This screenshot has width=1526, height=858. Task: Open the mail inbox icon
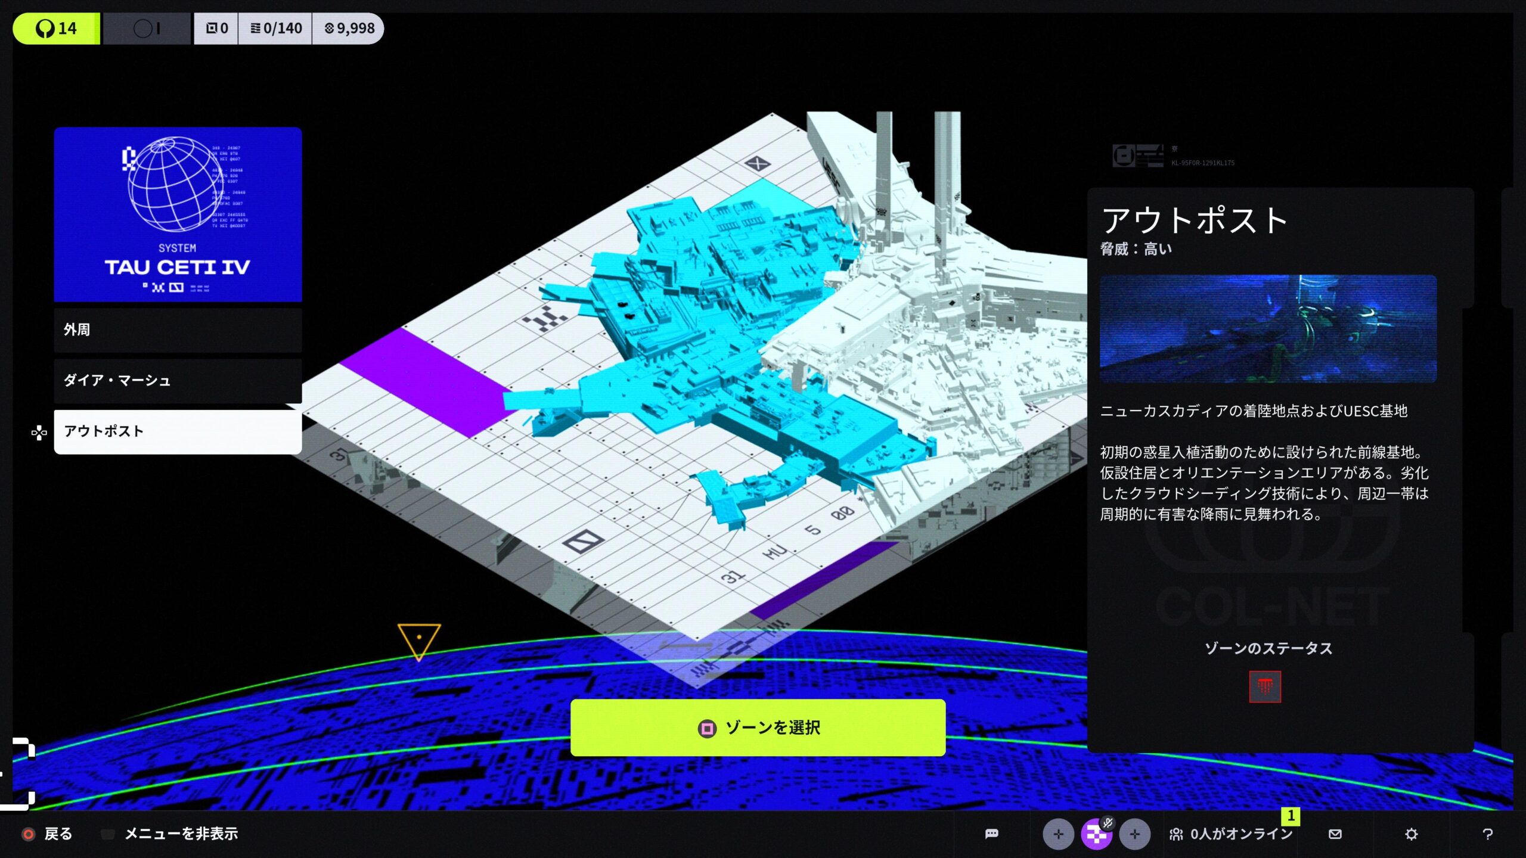[x=1335, y=834]
